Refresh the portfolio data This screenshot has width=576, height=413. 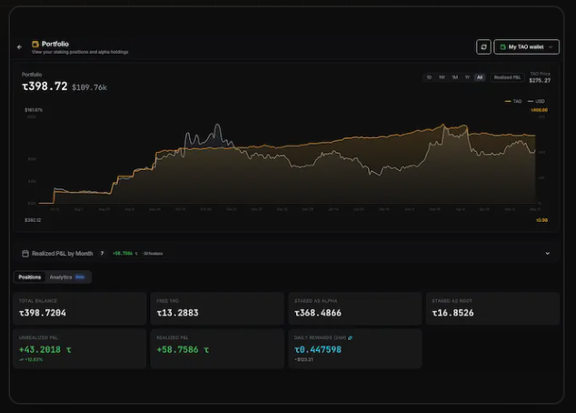(483, 46)
